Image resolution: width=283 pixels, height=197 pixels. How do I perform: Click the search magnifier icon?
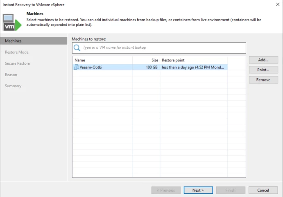(77, 48)
